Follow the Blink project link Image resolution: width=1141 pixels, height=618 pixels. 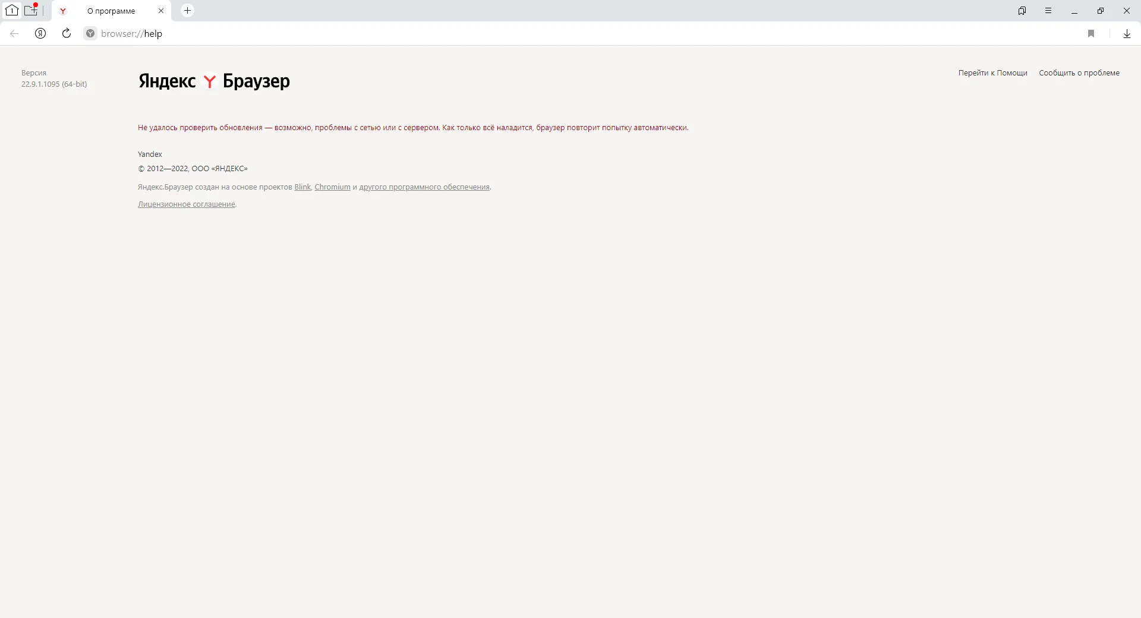pos(302,187)
